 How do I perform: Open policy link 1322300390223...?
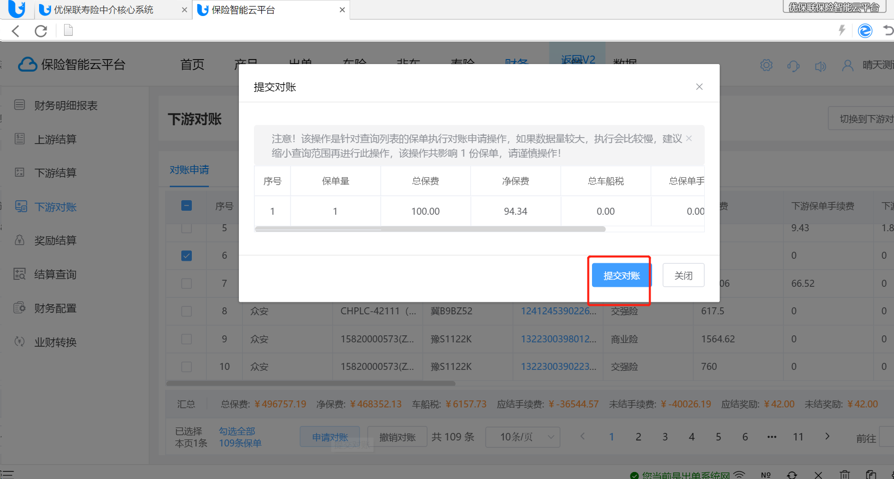[558, 366]
